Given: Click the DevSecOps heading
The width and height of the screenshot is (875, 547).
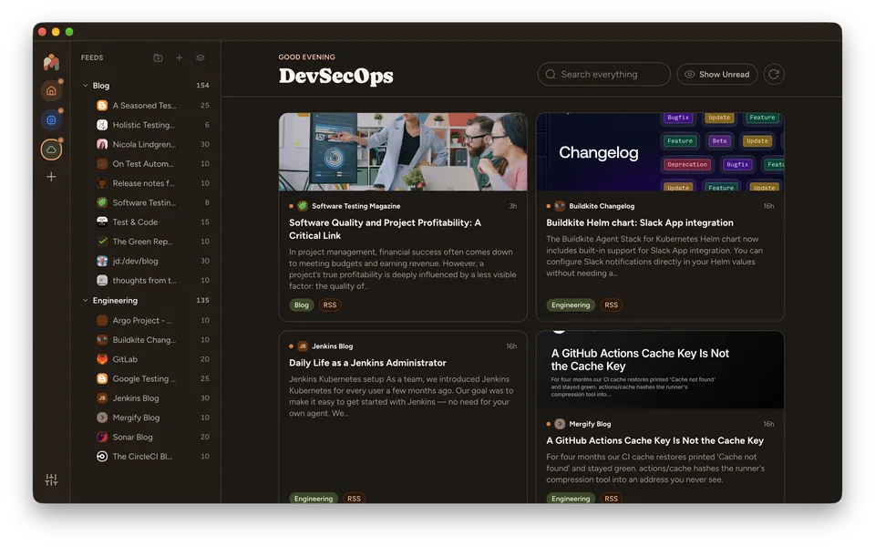Looking at the screenshot, I should pos(336,76).
